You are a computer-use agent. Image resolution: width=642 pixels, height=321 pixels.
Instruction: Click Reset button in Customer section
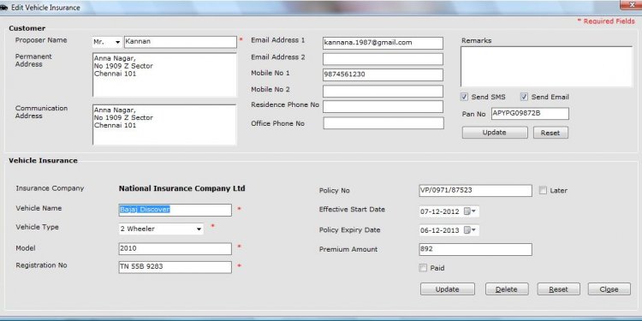click(550, 133)
